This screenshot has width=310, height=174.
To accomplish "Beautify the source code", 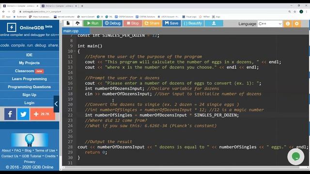I will pos(193,23).
